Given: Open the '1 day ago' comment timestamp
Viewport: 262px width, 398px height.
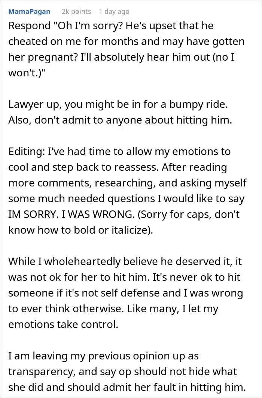Looking at the screenshot, I should 114,12.
